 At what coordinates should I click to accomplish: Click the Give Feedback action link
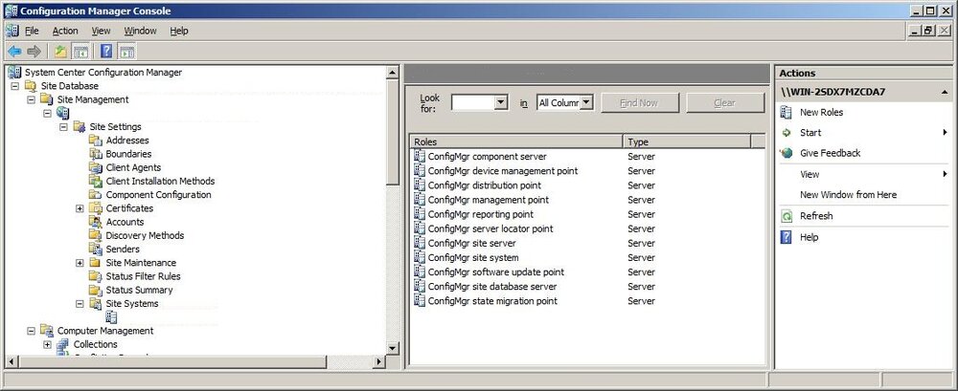pyautogui.click(x=830, y=153)
